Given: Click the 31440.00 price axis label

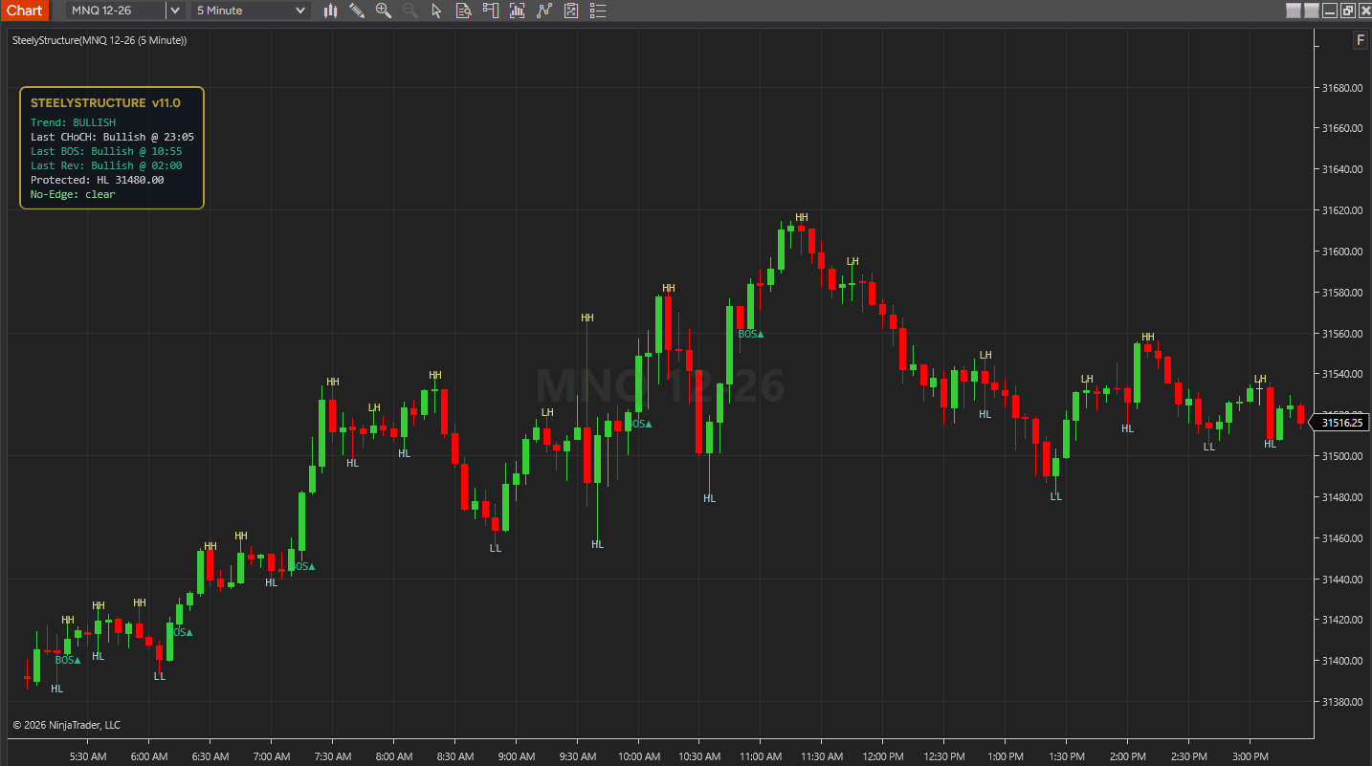Looking at the screenshot, I should (x=1341, y=580).
